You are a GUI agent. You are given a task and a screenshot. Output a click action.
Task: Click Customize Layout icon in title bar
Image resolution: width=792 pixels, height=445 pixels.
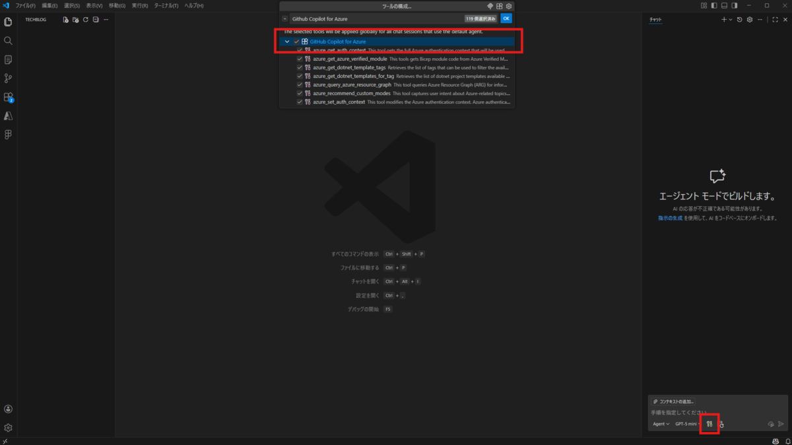[704, 5]
